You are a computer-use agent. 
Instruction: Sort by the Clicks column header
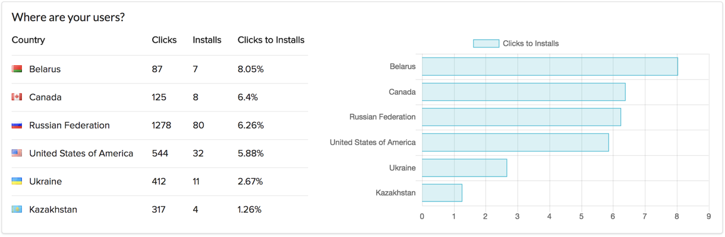164,40
